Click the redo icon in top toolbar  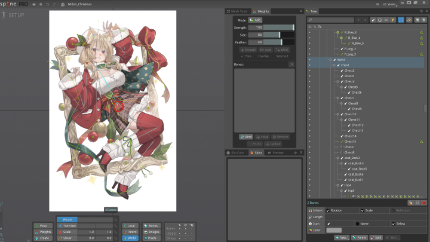coord(54,4)
